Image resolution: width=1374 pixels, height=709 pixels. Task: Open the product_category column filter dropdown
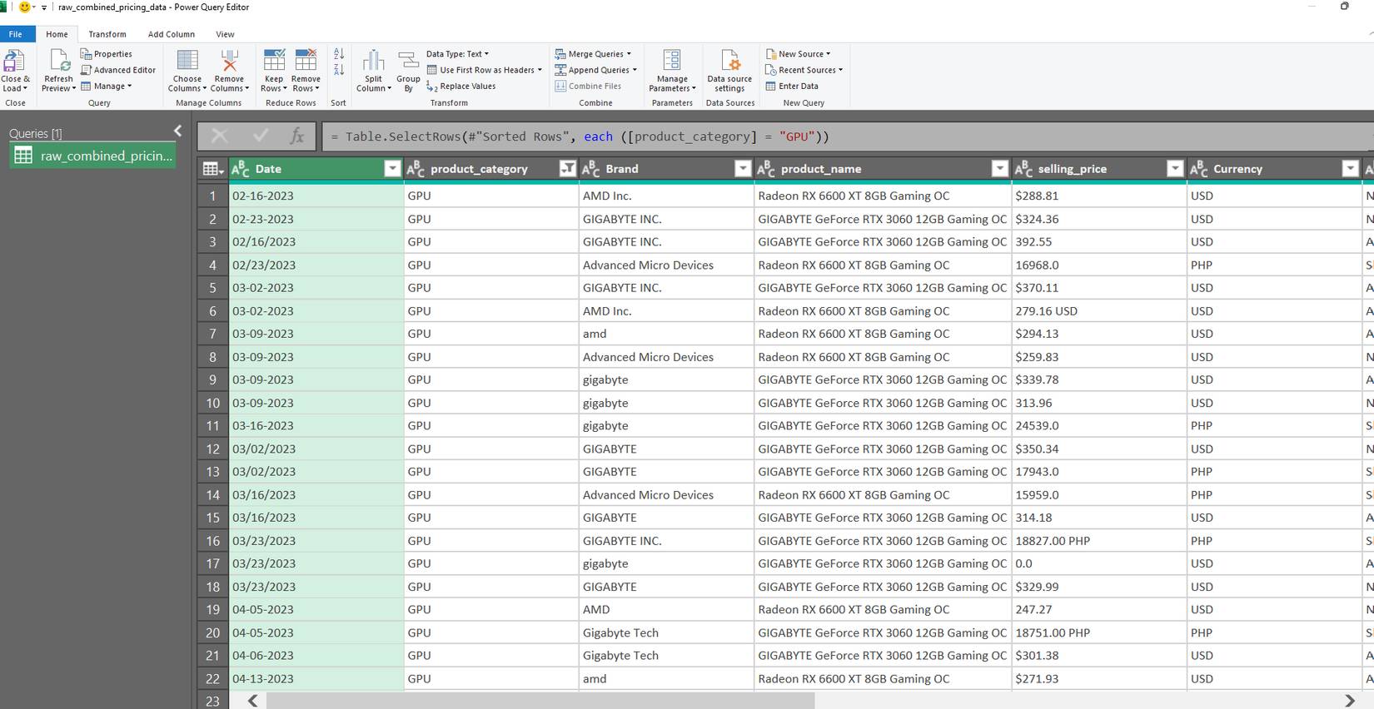pos(567,169)
